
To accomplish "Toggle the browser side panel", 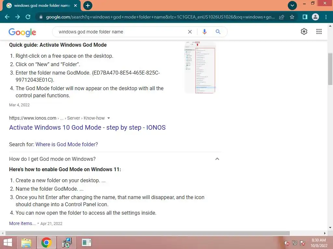I will click(305, 17).
